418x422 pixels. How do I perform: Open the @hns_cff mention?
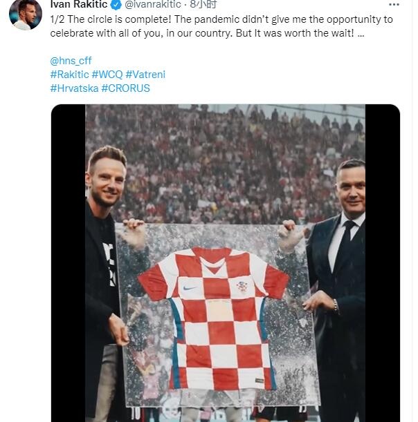click(71, 61)
